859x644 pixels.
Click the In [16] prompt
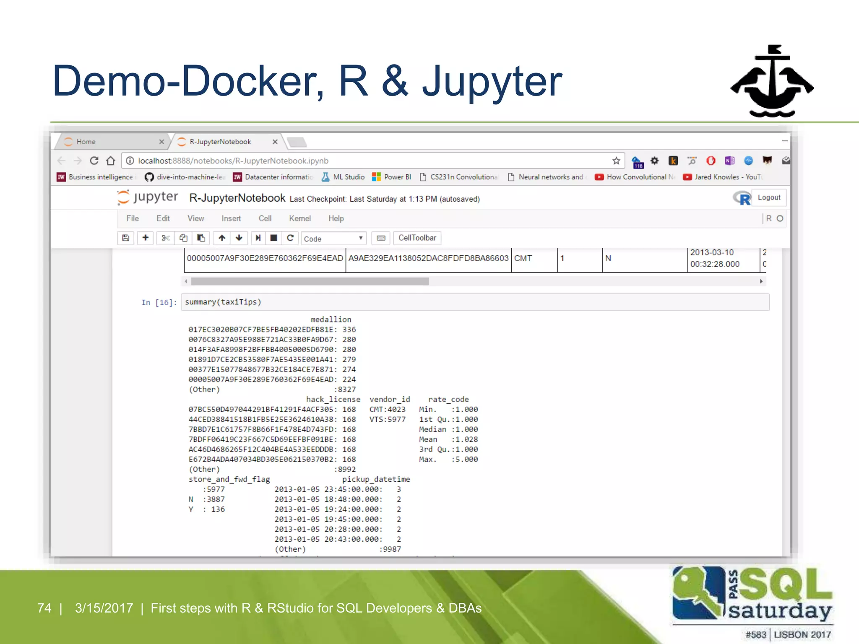[x=159, y=303]
